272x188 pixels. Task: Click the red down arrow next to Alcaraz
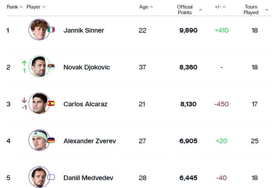24,100
